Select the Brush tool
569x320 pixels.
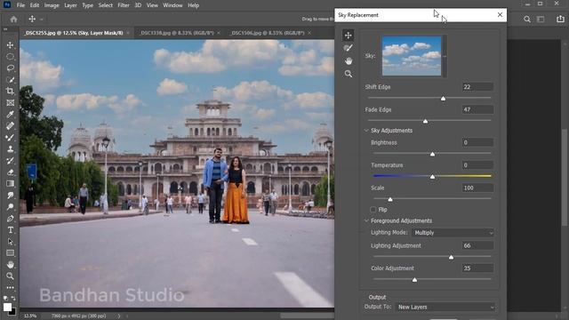[10, 138]
